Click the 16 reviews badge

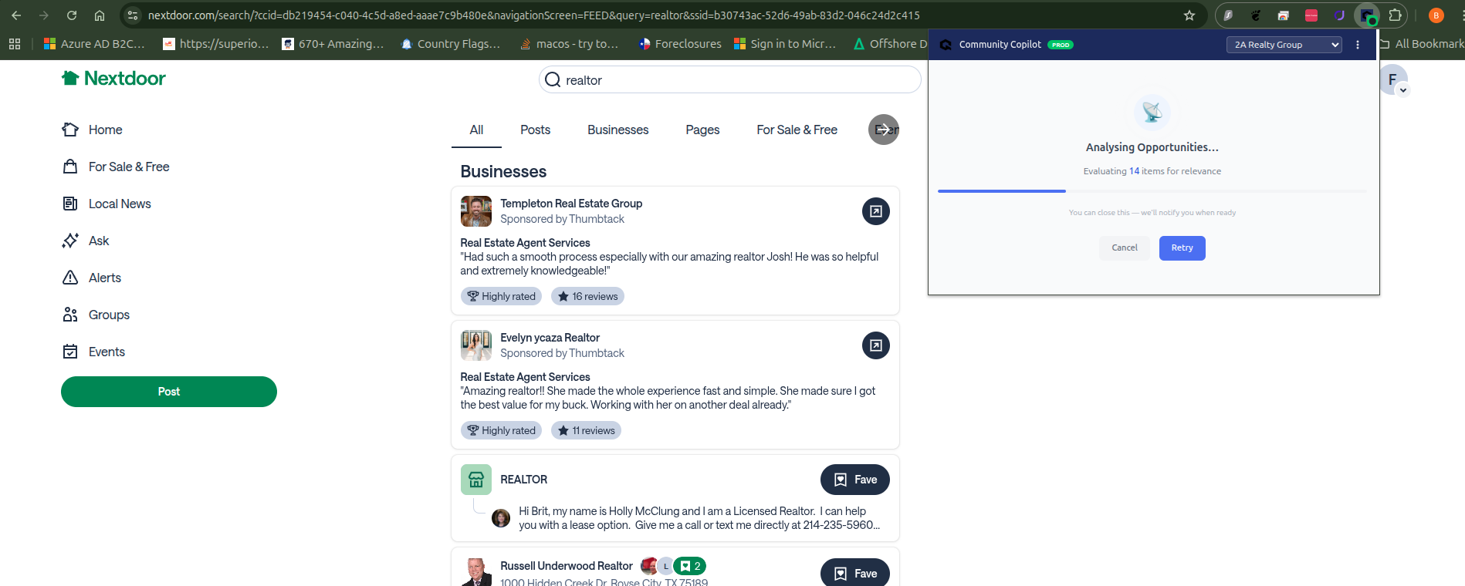pos(587,296)
